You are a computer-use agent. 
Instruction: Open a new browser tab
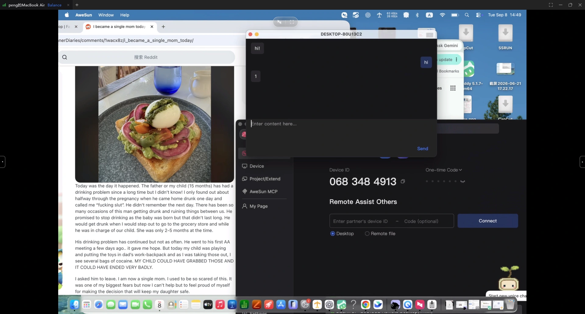coord(163,27)
